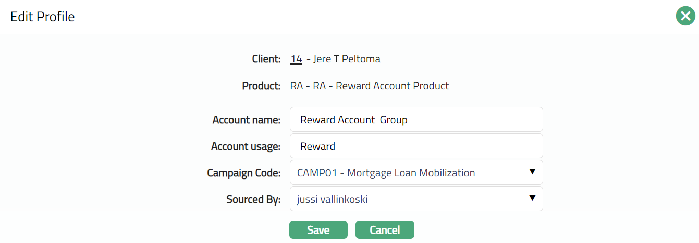Close the Edit Profile dialog
This screenshot has width=699, height=243.
click(x=685, y=17)
